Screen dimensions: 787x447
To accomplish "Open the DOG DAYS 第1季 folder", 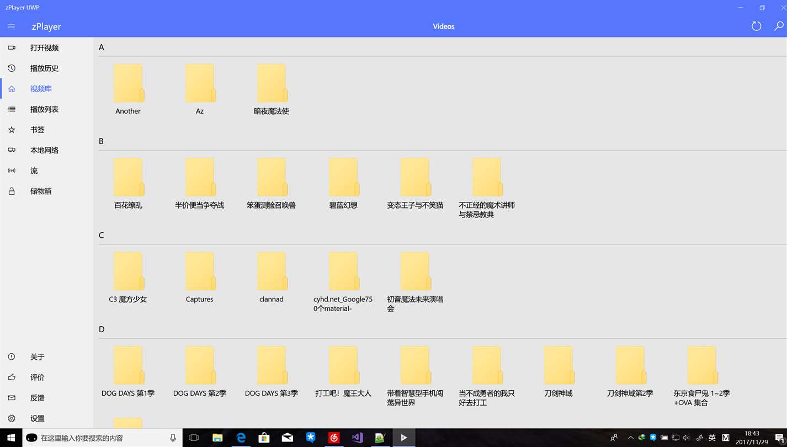I will point(128,372).
